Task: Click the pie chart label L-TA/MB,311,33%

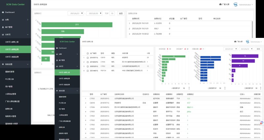Action: tap(46, 89)
